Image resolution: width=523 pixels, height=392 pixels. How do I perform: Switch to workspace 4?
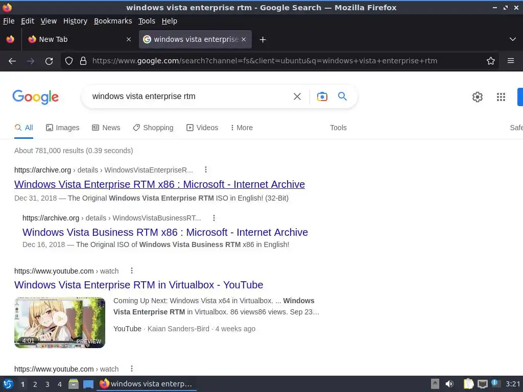(60, 384)
